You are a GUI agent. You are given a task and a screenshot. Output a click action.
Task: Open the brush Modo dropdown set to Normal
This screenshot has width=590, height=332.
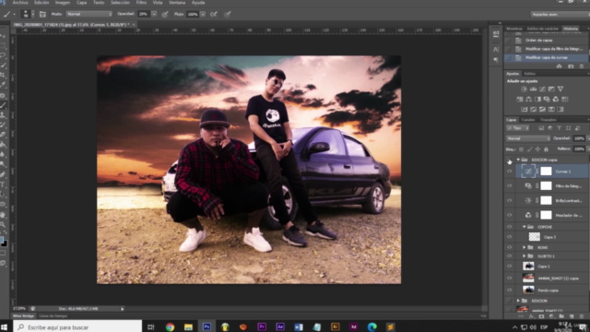[88, 14]
